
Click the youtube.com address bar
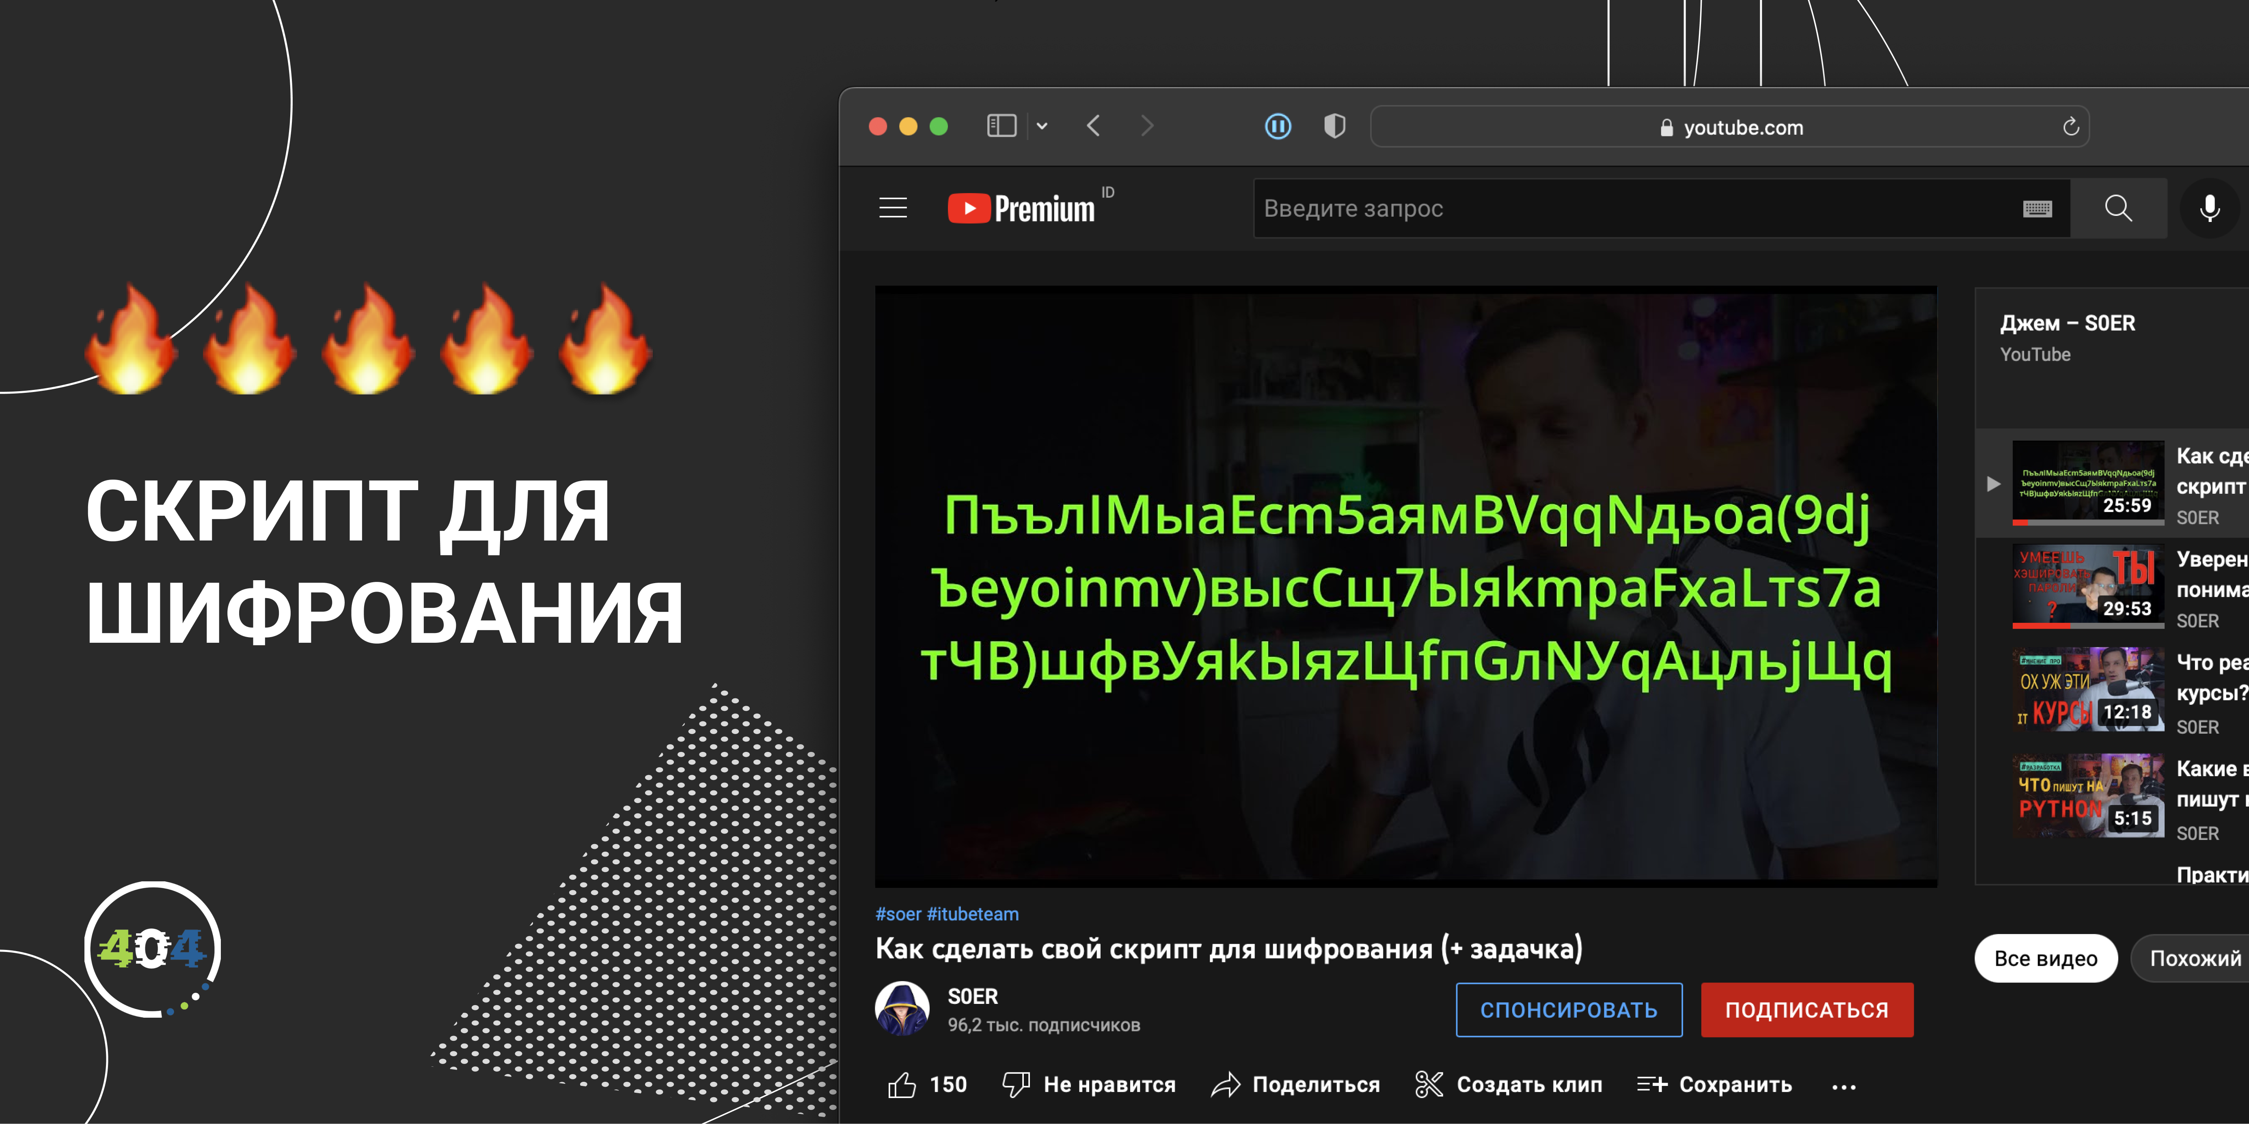coord(1729,127)
